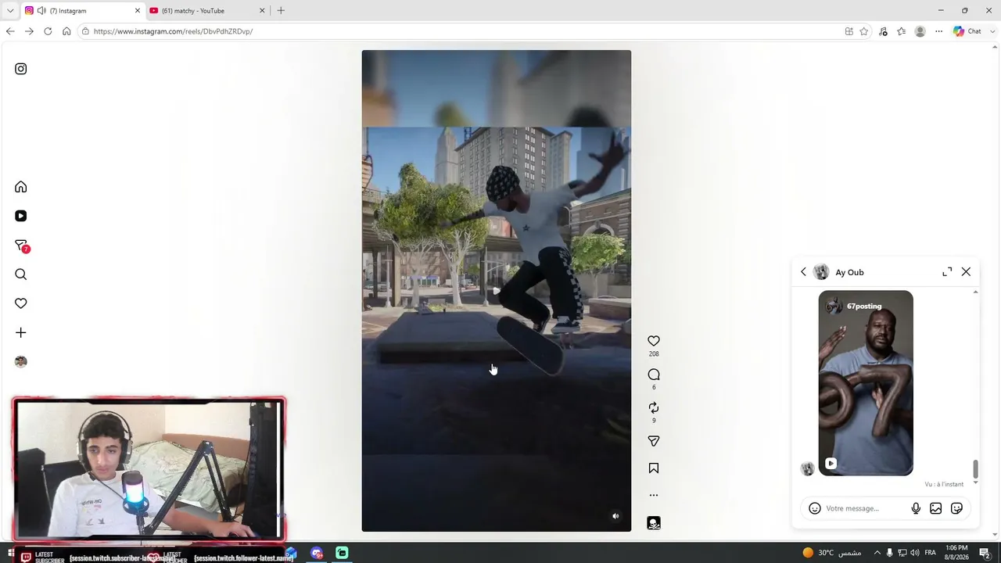The height and width of the screenshot is (563, 1001).
Task: Open the shared 67posting reel in chat
Action: pos(866,383)
